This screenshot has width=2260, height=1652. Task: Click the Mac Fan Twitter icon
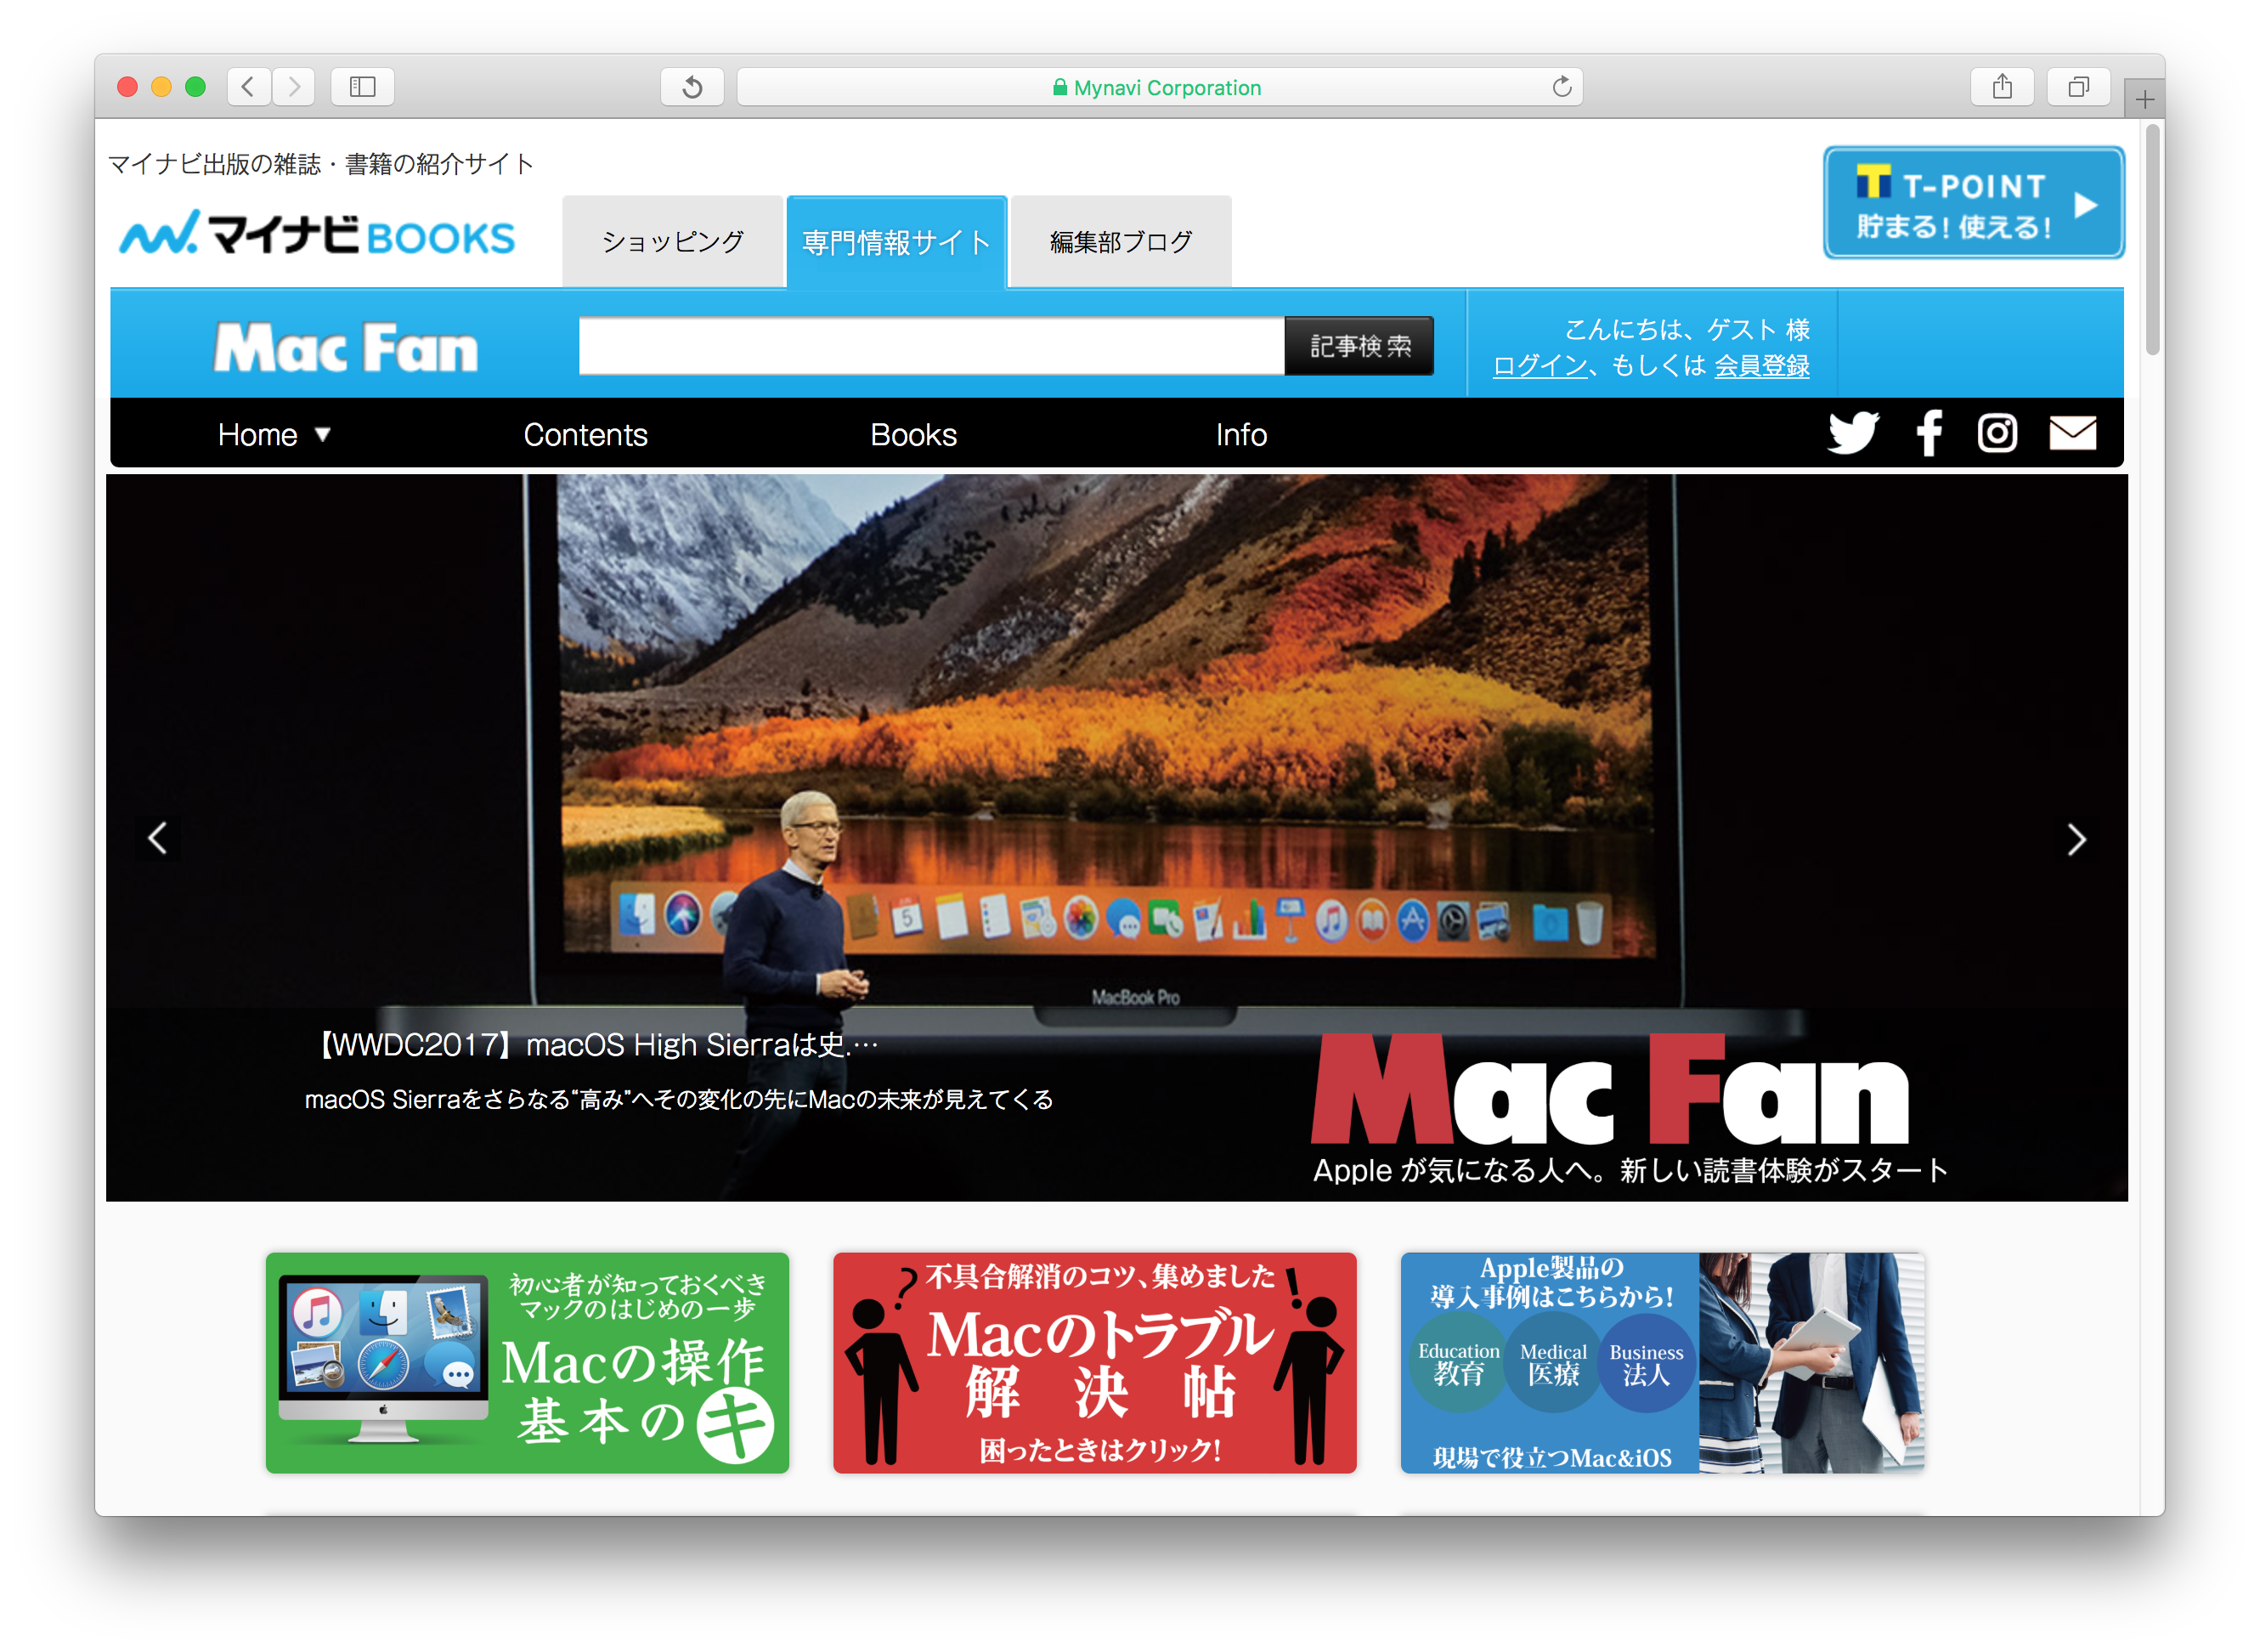click(1856, 435)
